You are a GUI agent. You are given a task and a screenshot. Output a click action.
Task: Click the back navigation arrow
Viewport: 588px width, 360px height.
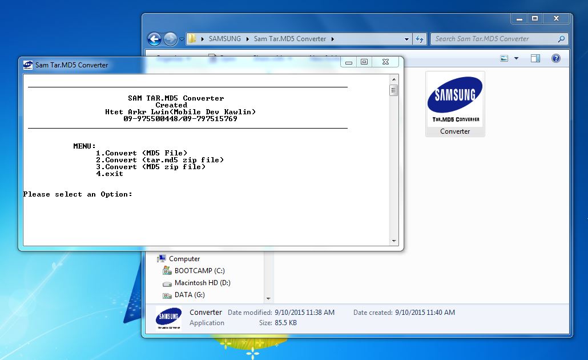pyautogui.click(x=154, y=39)
